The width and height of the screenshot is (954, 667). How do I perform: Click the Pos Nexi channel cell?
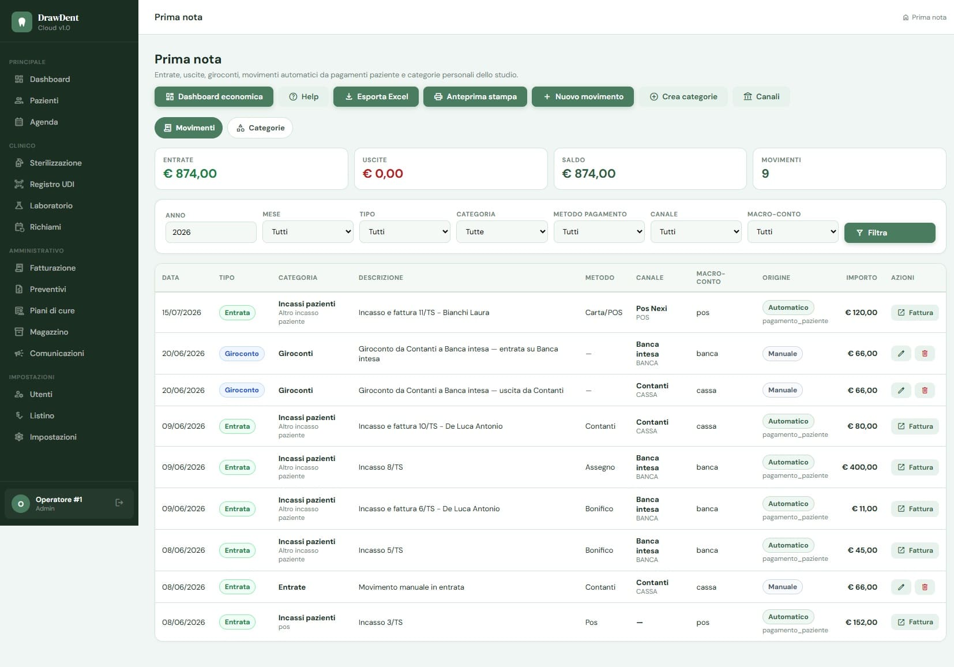tap(652, 313)
